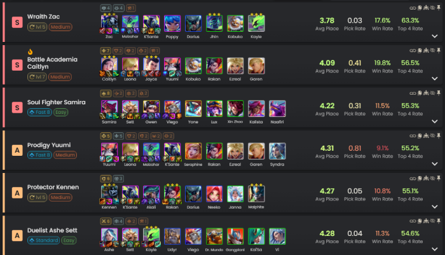Toggle visibility of Protector Kennen comp
Image resolution: width=445 pixels, height=255 pixels.
click(432, 179)
